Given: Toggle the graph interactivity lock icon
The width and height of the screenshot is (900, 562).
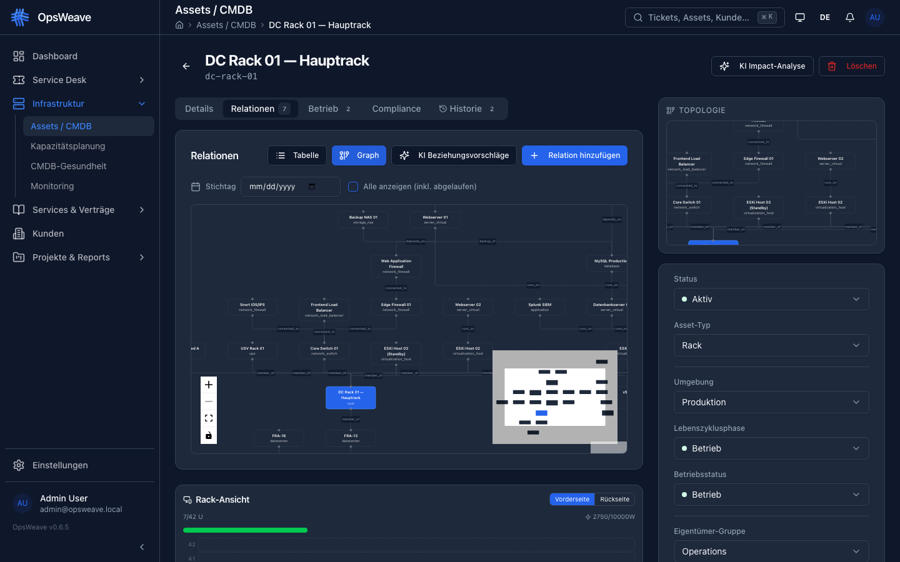Looking at the screenshot, I should coord(209,435).
